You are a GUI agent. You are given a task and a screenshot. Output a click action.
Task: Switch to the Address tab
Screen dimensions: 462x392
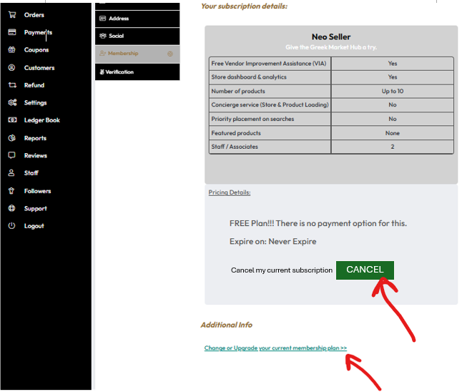click(118, 19)
